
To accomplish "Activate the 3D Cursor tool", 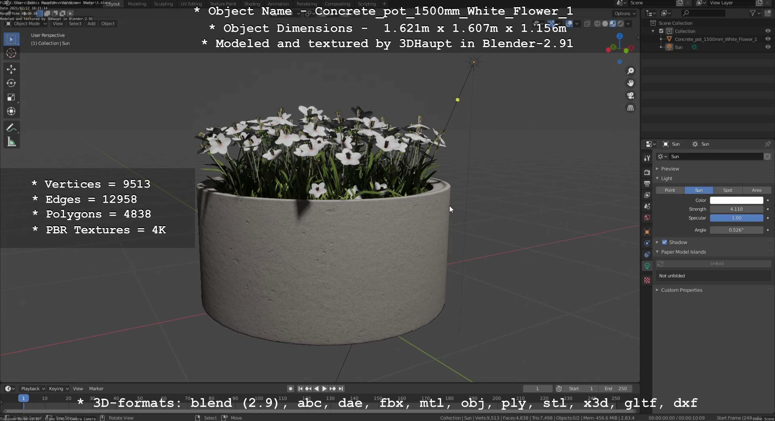I will click(x=12, y=53).
